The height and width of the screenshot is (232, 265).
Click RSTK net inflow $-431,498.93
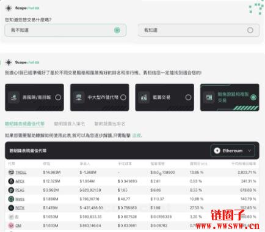(91, 208)
